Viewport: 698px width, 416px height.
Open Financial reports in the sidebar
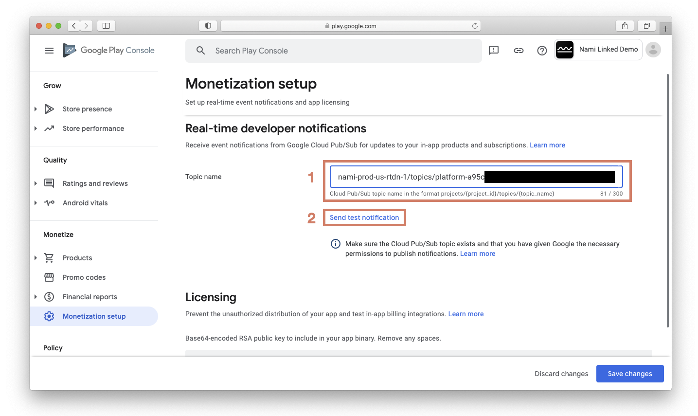[90, 297]
